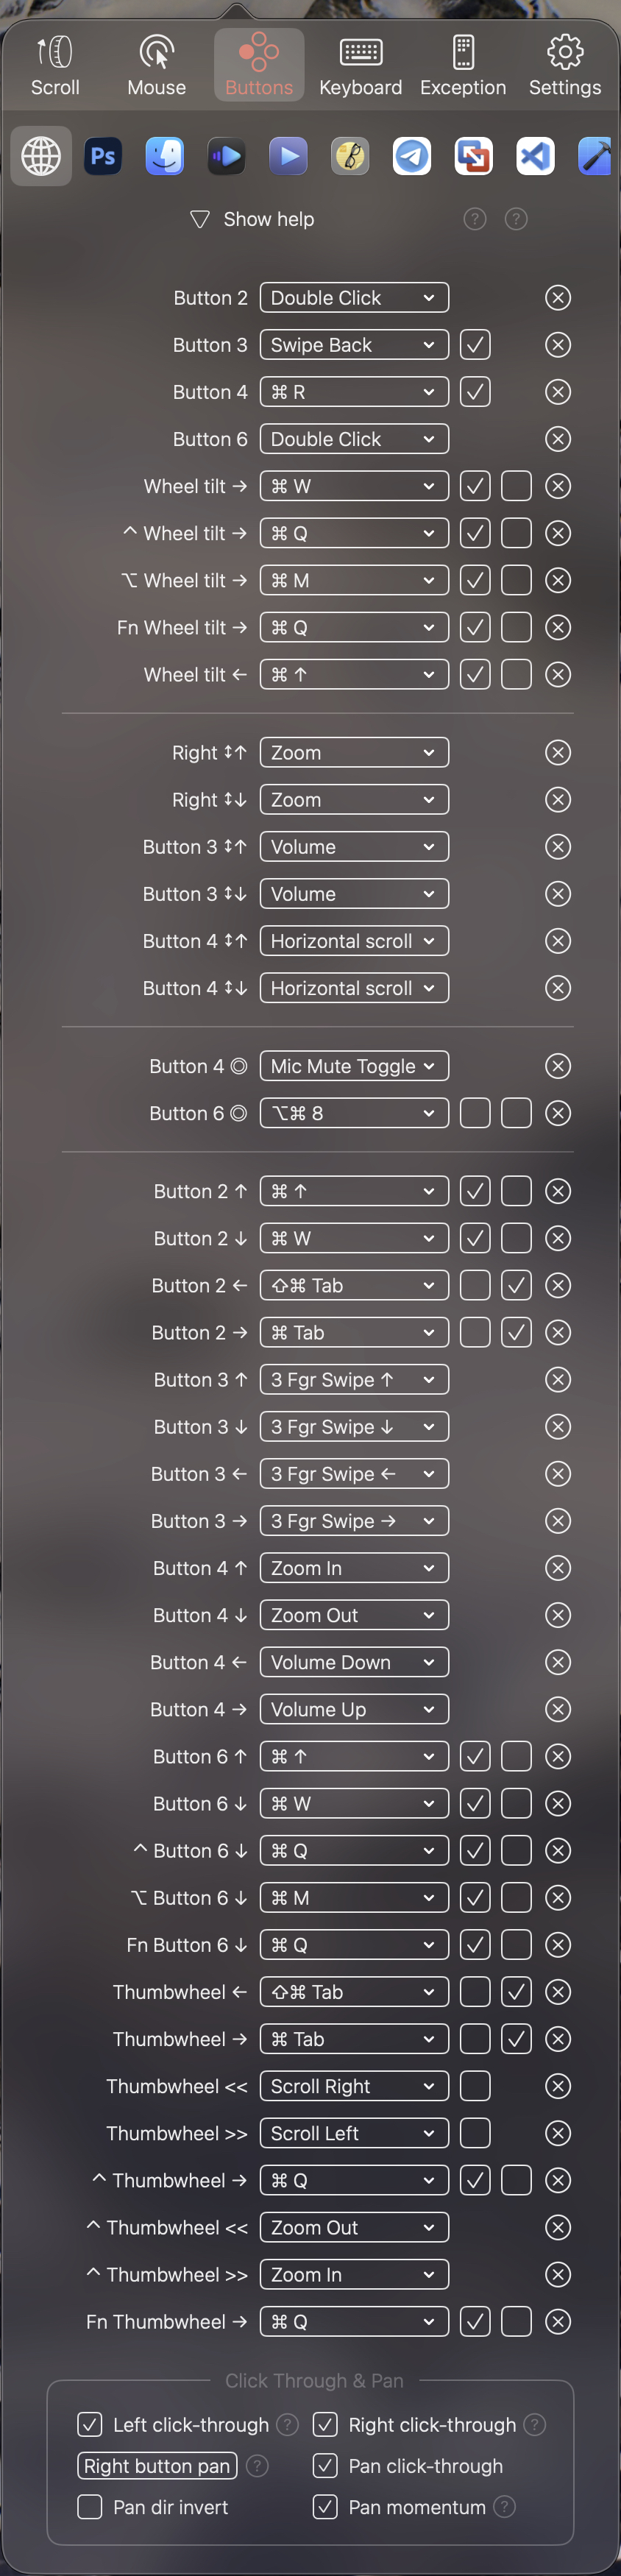Open the Settings tab

point(565,65)
